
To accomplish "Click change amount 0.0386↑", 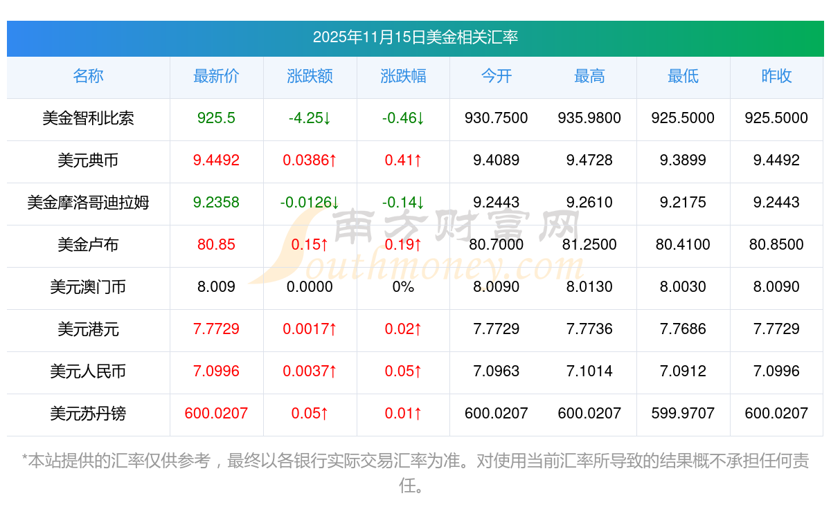I will tap(310, 160).
